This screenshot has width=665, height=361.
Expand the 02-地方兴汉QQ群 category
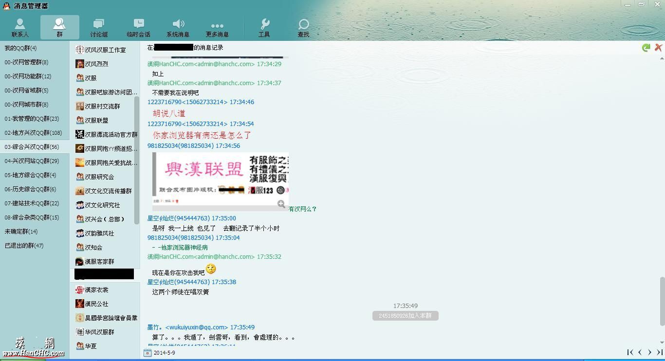point(33,133)
